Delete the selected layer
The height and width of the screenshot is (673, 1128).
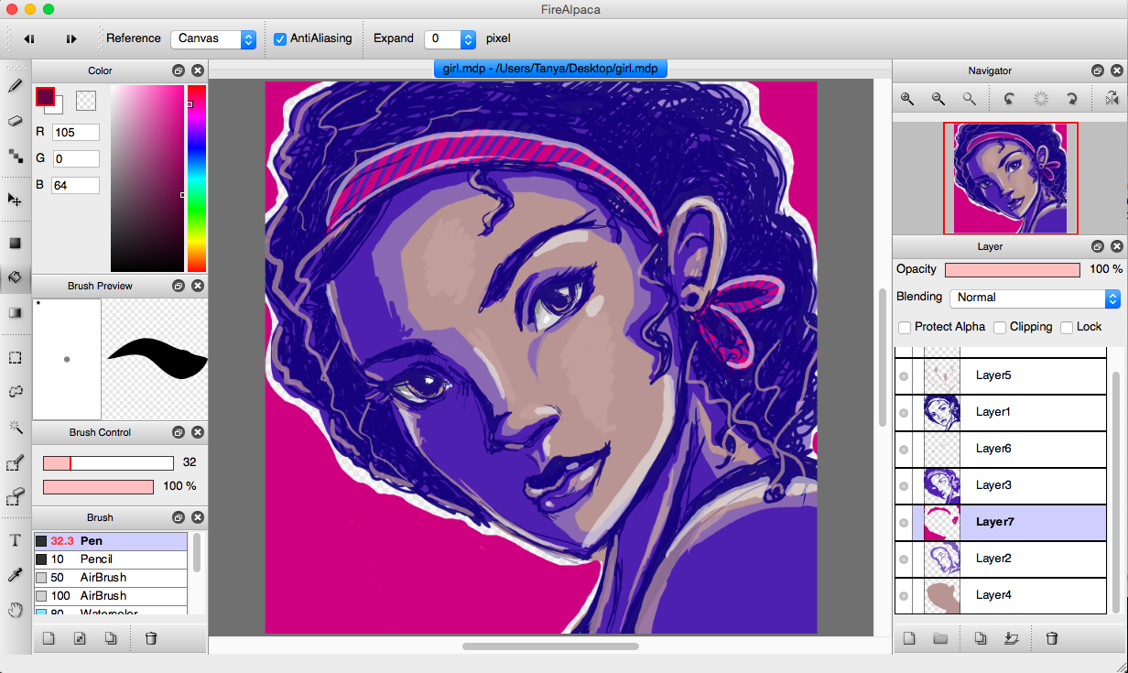(1052, 638)
